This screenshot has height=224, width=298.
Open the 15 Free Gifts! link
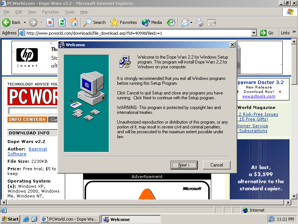pos(253,119)
